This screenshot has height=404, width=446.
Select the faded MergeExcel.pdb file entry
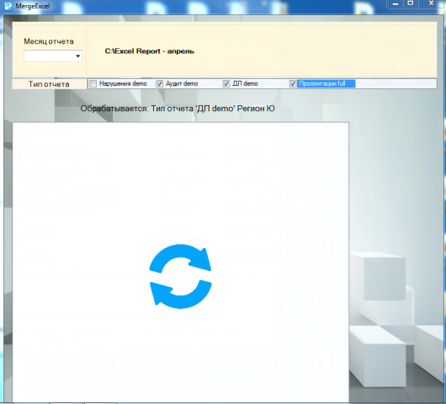(48, 133)
